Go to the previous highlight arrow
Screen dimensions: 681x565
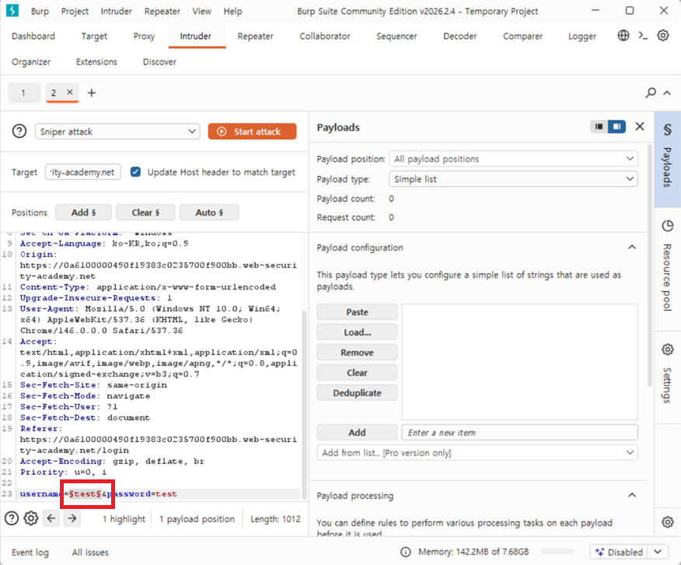[x=51, y=518]
